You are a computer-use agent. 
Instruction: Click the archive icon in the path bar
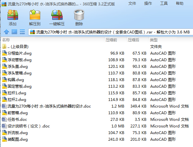coord(33,32)
